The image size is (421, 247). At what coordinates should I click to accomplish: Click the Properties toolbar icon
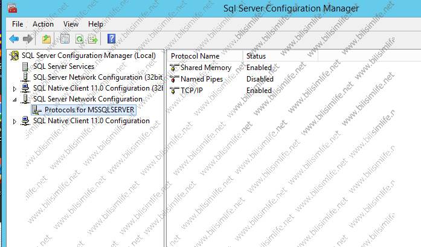coord(65,39)
